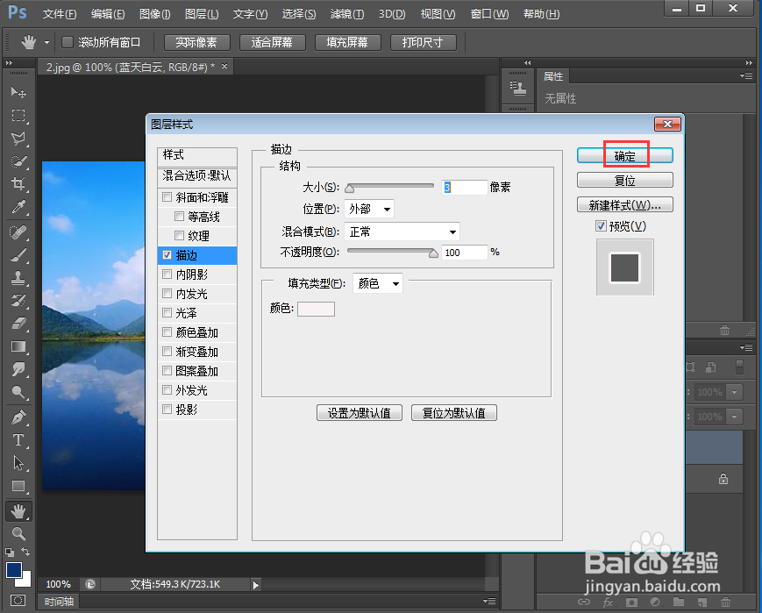Screen dimensions: 762x613
Task: Select the Clone Stamp tool
Action: pos(18,278)
